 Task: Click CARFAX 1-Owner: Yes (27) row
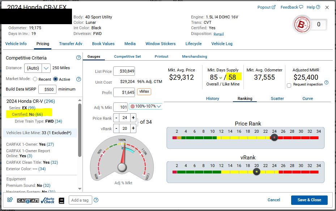point(30,145)
